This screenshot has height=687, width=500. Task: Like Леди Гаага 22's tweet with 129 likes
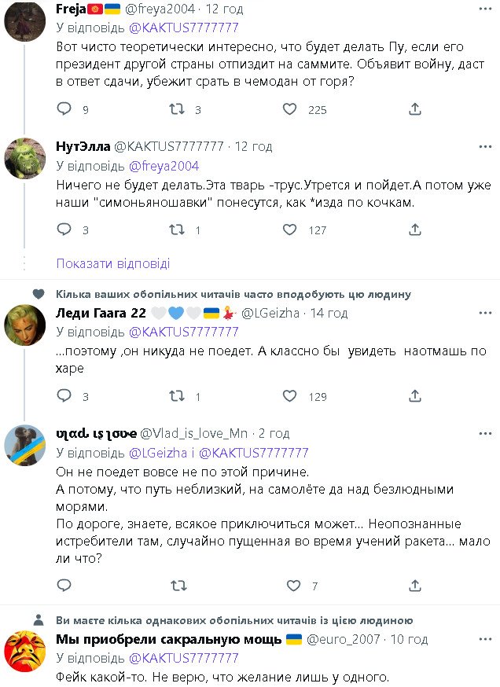pos(290,397)
